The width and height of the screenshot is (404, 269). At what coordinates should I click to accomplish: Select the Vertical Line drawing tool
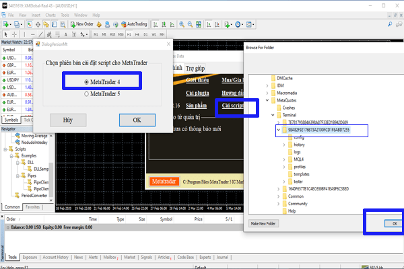[x=24, y=34]
